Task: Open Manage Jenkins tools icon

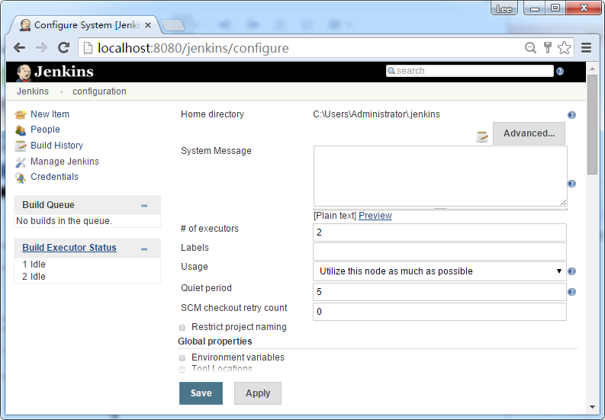Action: click(21, 162)
